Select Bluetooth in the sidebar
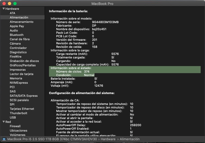Image resolution: width=205 pixels, height=143 pixels. coord(17,35)
